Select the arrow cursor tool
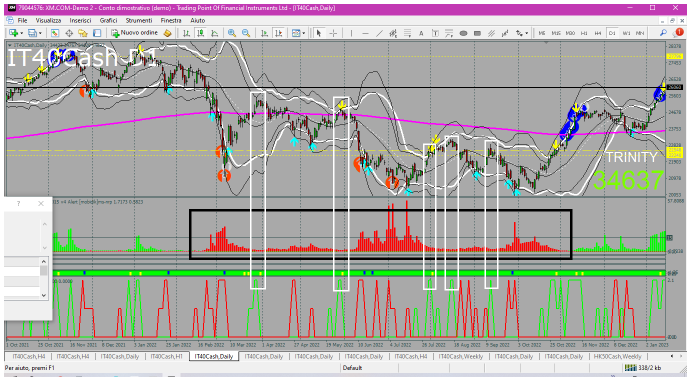This screenshot has width=691, height=377. coord(319,33)
